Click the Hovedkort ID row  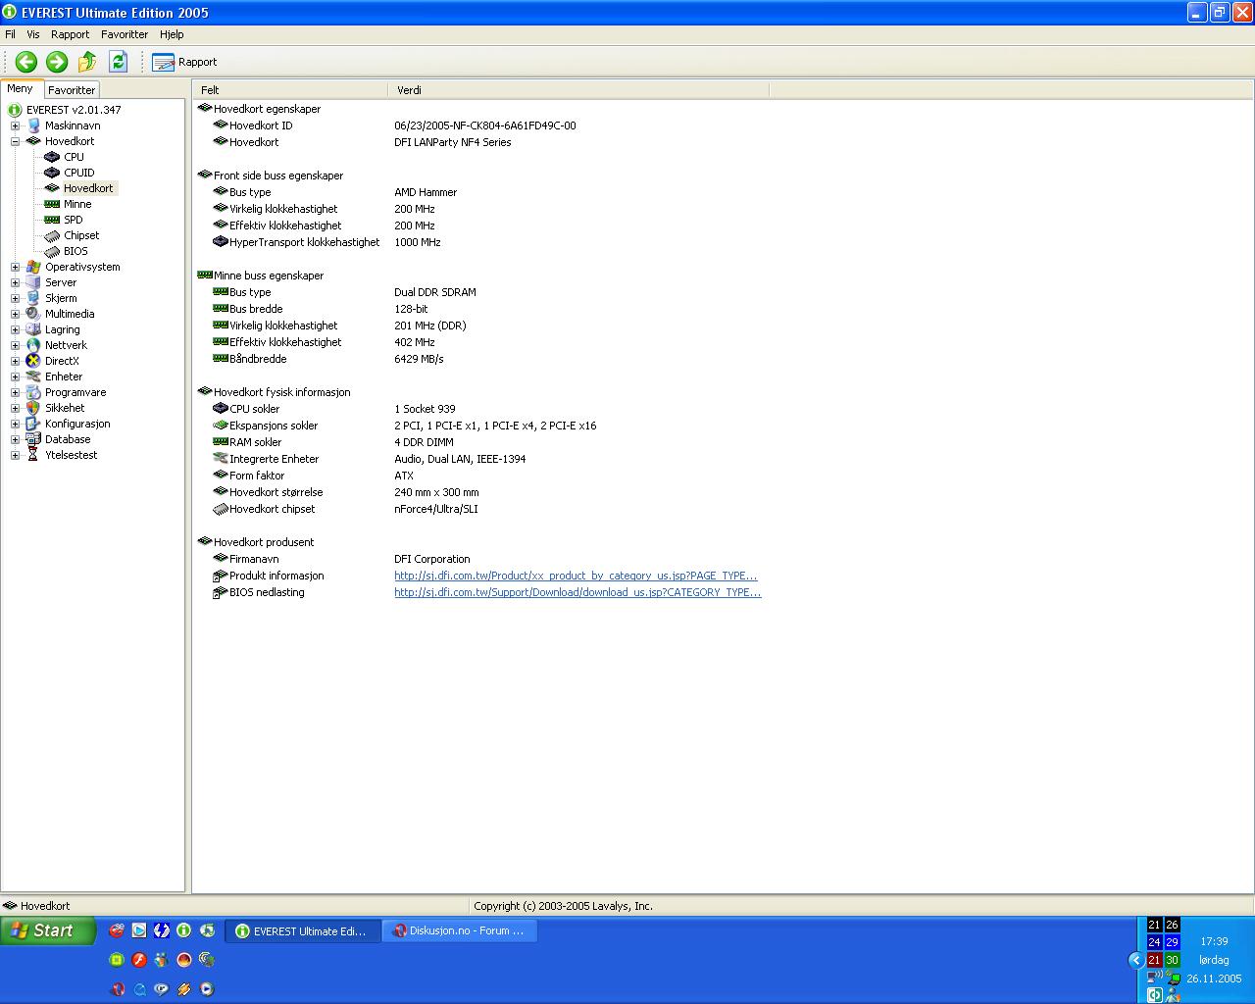(480, 125)
